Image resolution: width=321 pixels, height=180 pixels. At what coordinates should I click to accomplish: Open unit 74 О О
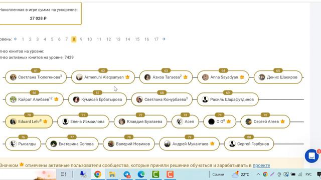220,121
